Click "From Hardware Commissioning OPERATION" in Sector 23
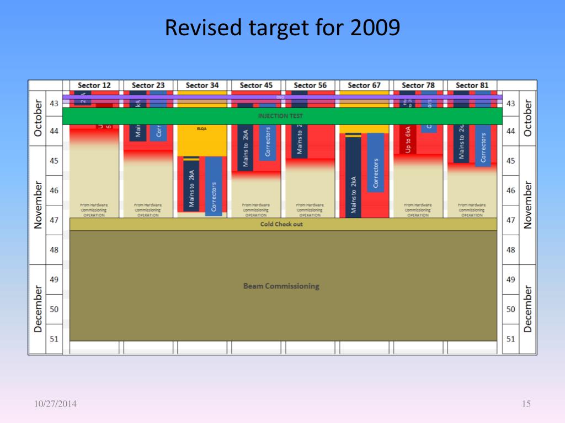 click(x=148, y=210)
